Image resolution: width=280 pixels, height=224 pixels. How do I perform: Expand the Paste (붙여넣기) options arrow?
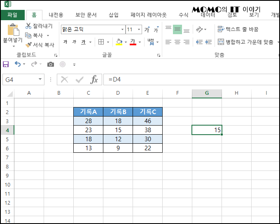(14, 47)
